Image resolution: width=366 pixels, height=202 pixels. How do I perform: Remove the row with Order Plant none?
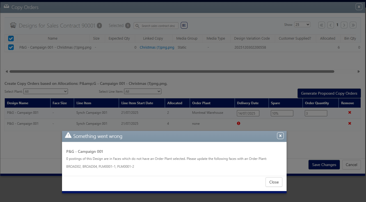[349, 123]
